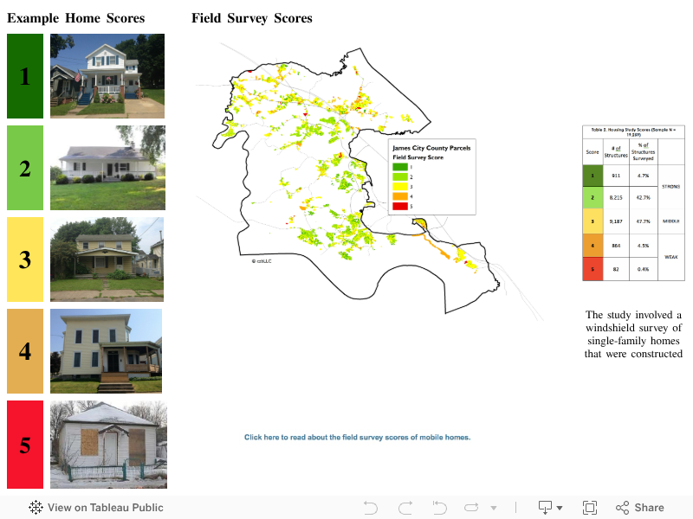Click the score 2 white house photo
693x519 pixels.
(x=107, y=168)
